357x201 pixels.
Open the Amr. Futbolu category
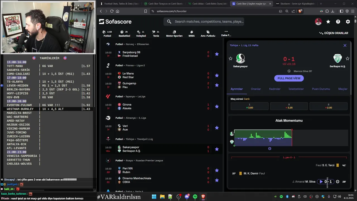click(208, 33)
